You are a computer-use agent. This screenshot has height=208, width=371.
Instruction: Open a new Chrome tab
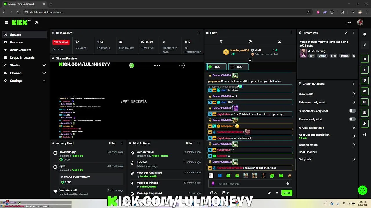click(x=51, y=4)
